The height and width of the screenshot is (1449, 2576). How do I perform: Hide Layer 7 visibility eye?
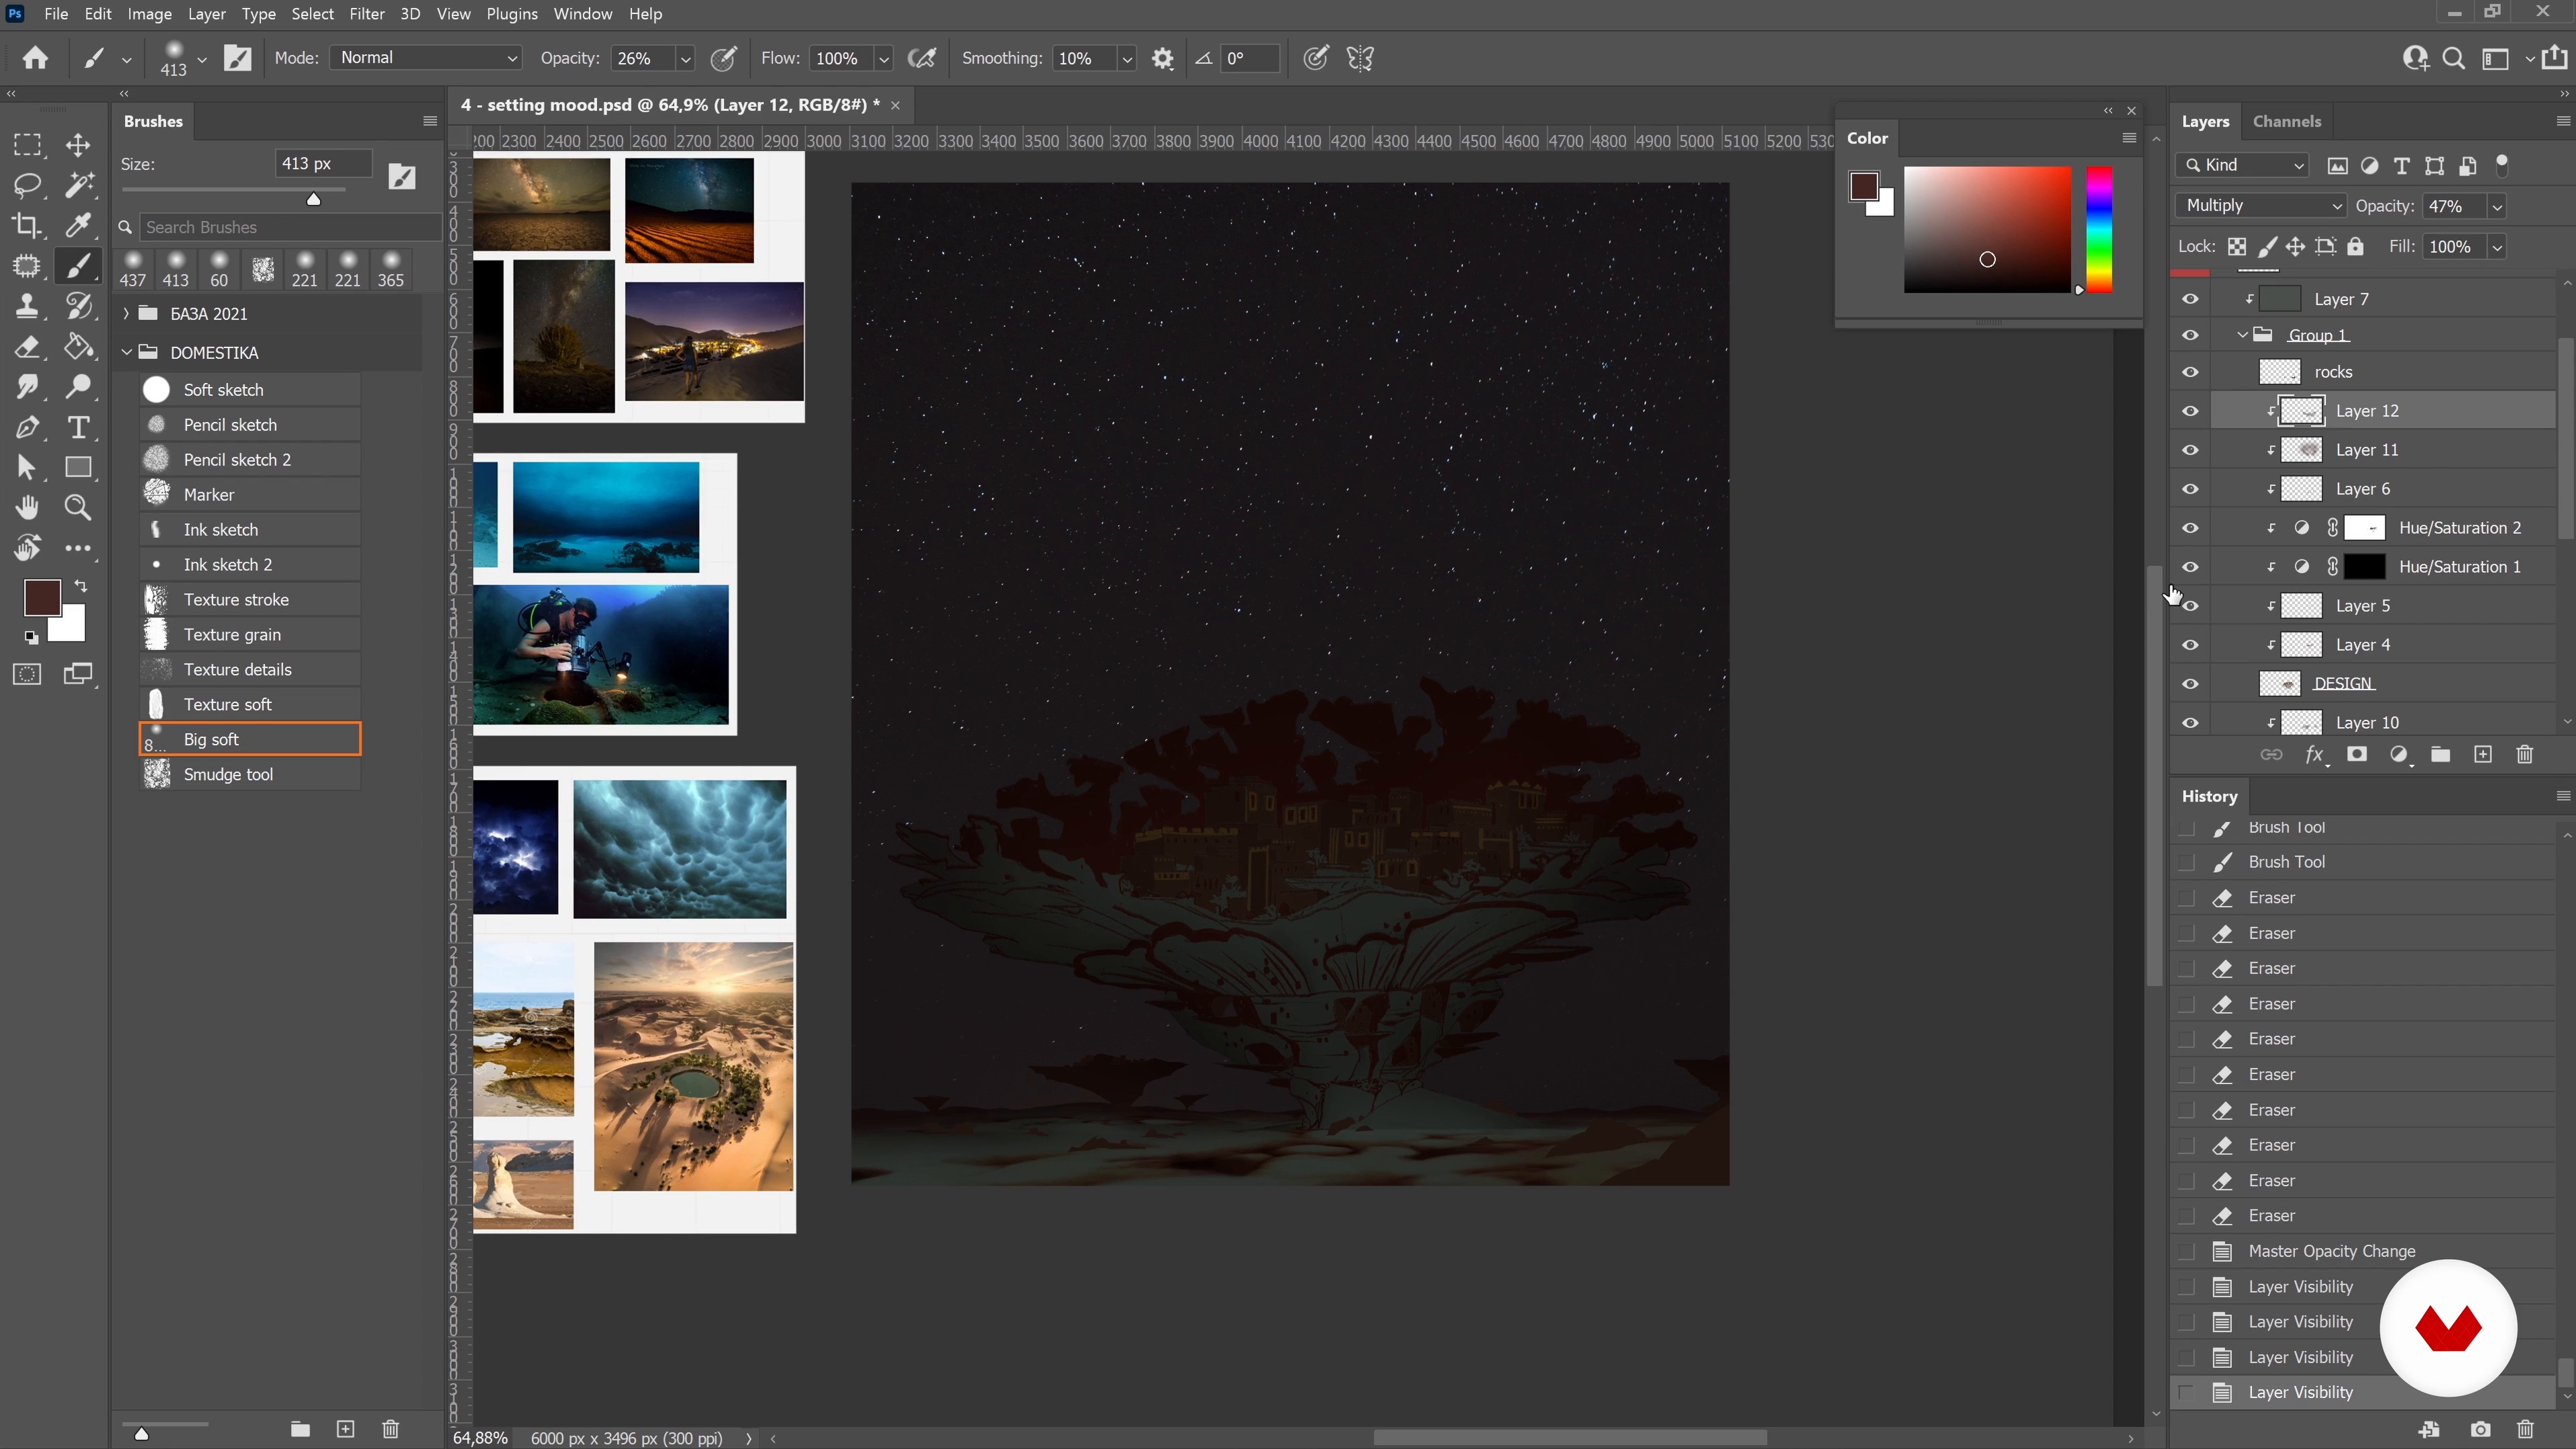tap(2191, 299)
